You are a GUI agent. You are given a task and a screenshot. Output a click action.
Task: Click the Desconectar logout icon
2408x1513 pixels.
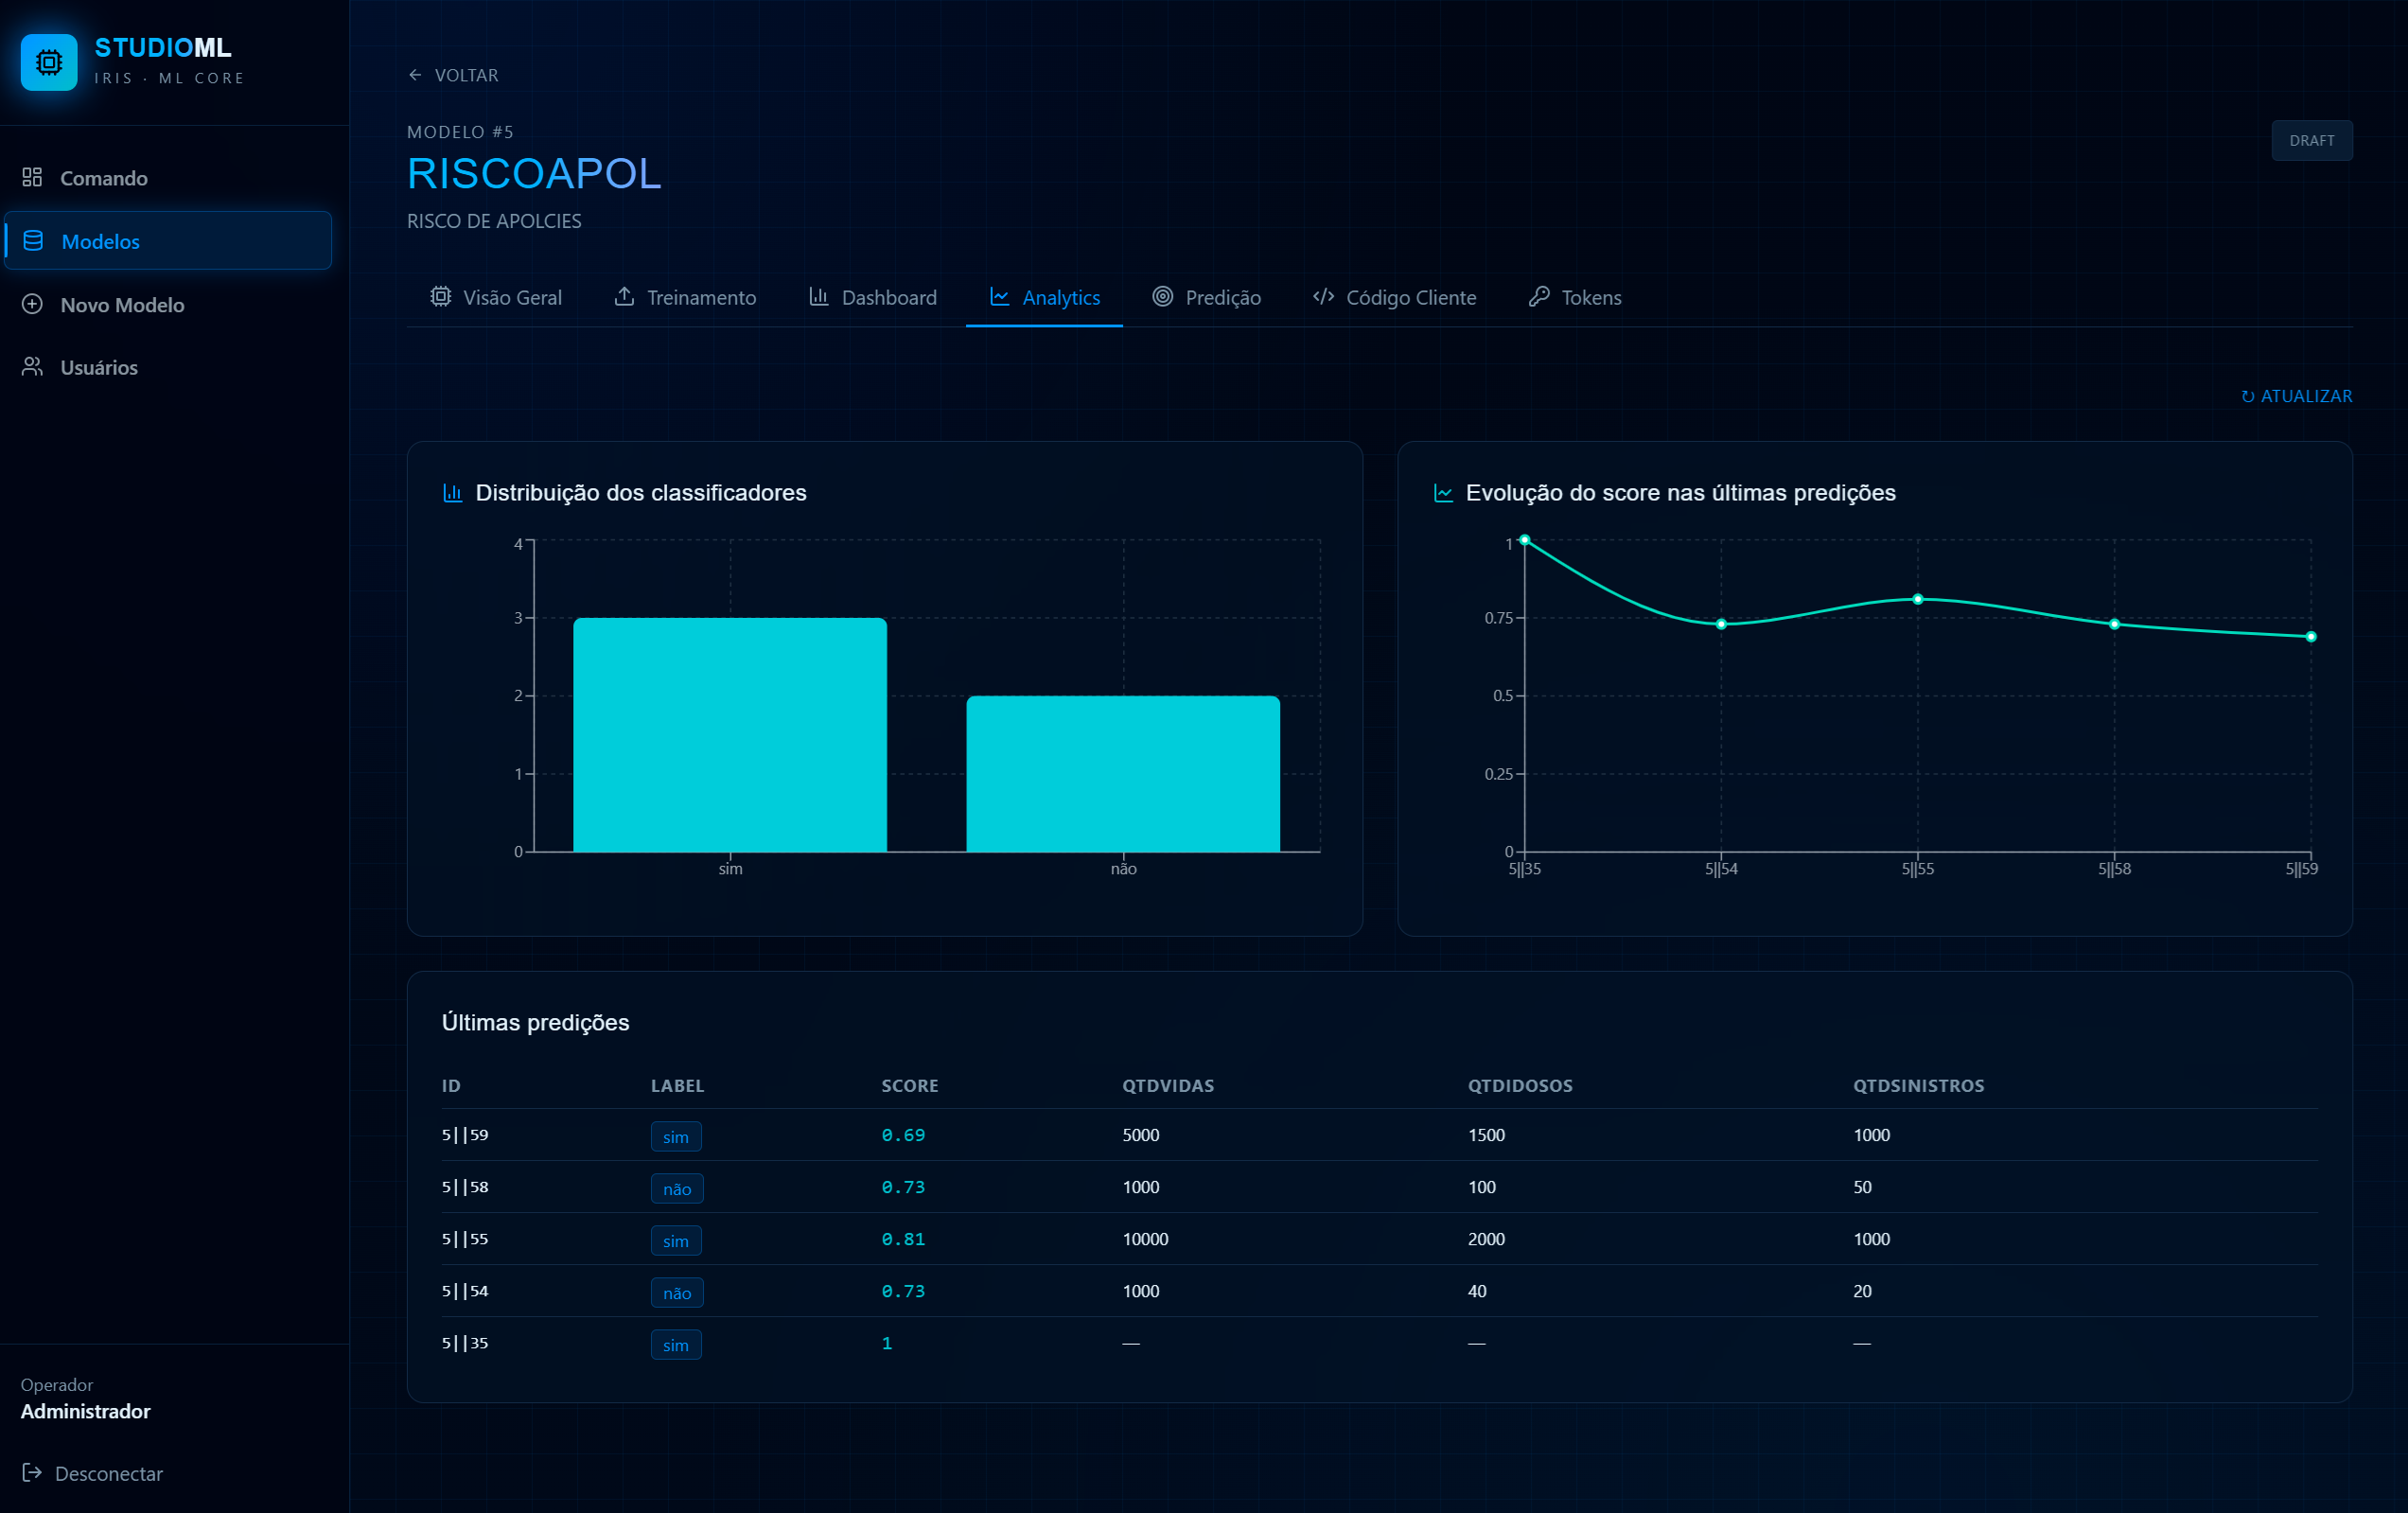tap(32, 1472)
